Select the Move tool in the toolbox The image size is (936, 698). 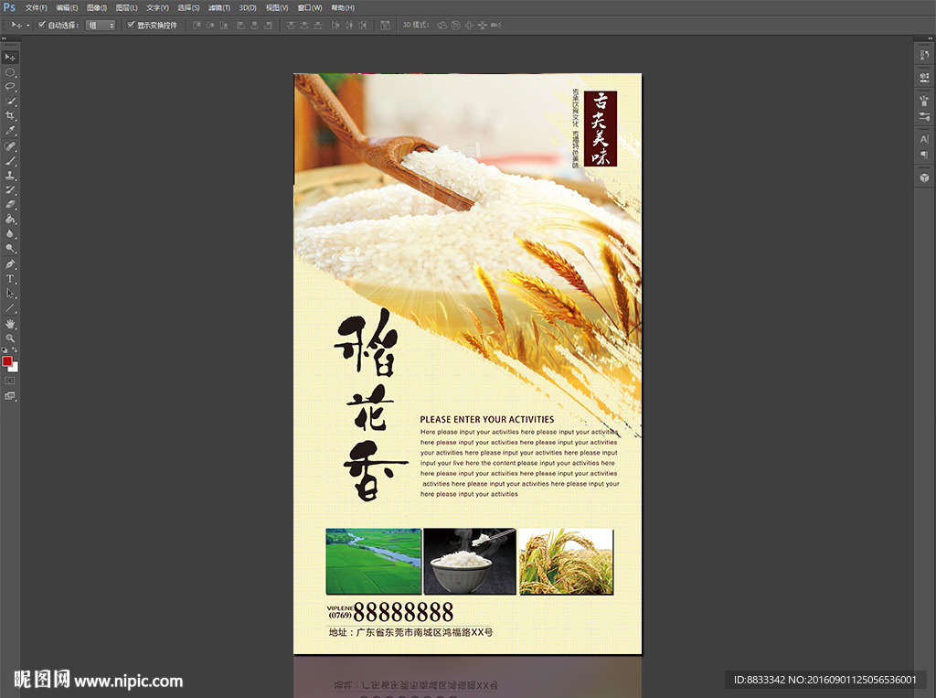click(x=11, y=57)
